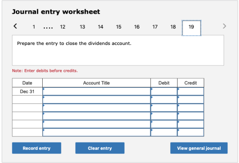The width and height of the screenshot is (239, 163).
Task: Open journal entry tab 17
Action: pyautogui.click(x=155, y=27)
